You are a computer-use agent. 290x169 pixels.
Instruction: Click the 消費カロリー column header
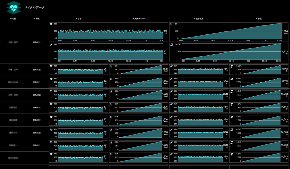[x=138, y=19]
